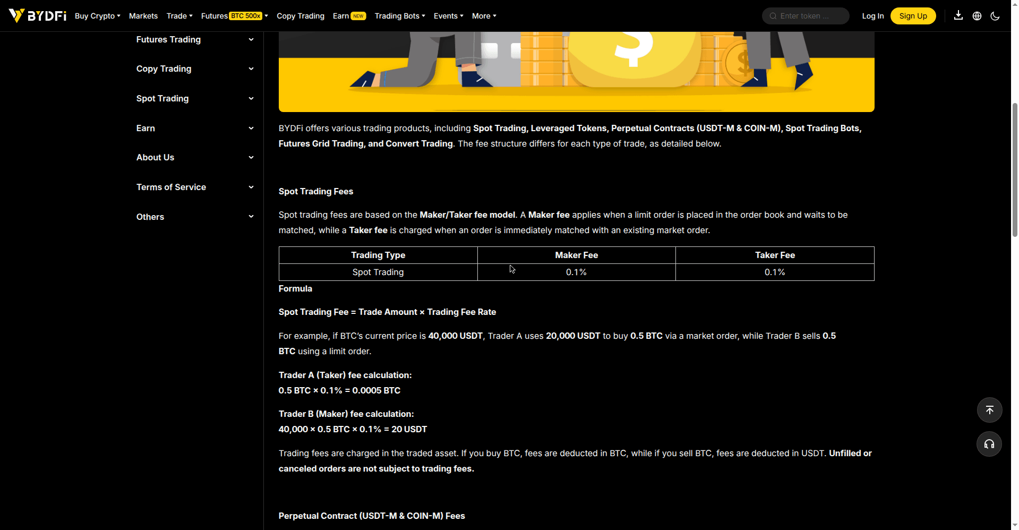
Task: Click the BYDFi logo
Action: (x=37, y=16)
